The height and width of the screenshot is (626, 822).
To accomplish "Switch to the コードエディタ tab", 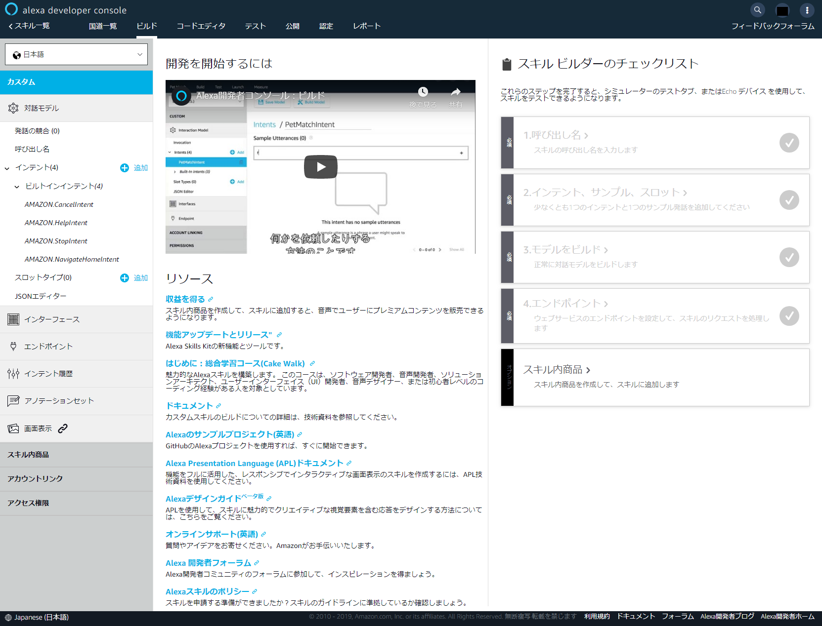I will pos(201,26).
